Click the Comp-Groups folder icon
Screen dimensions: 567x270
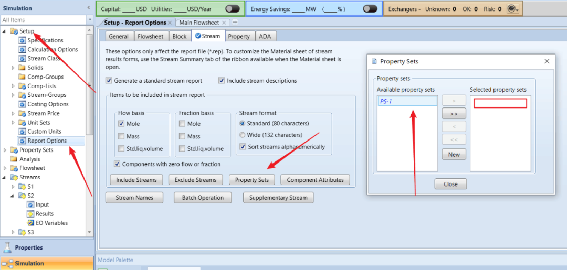click(x=22, y=77)
